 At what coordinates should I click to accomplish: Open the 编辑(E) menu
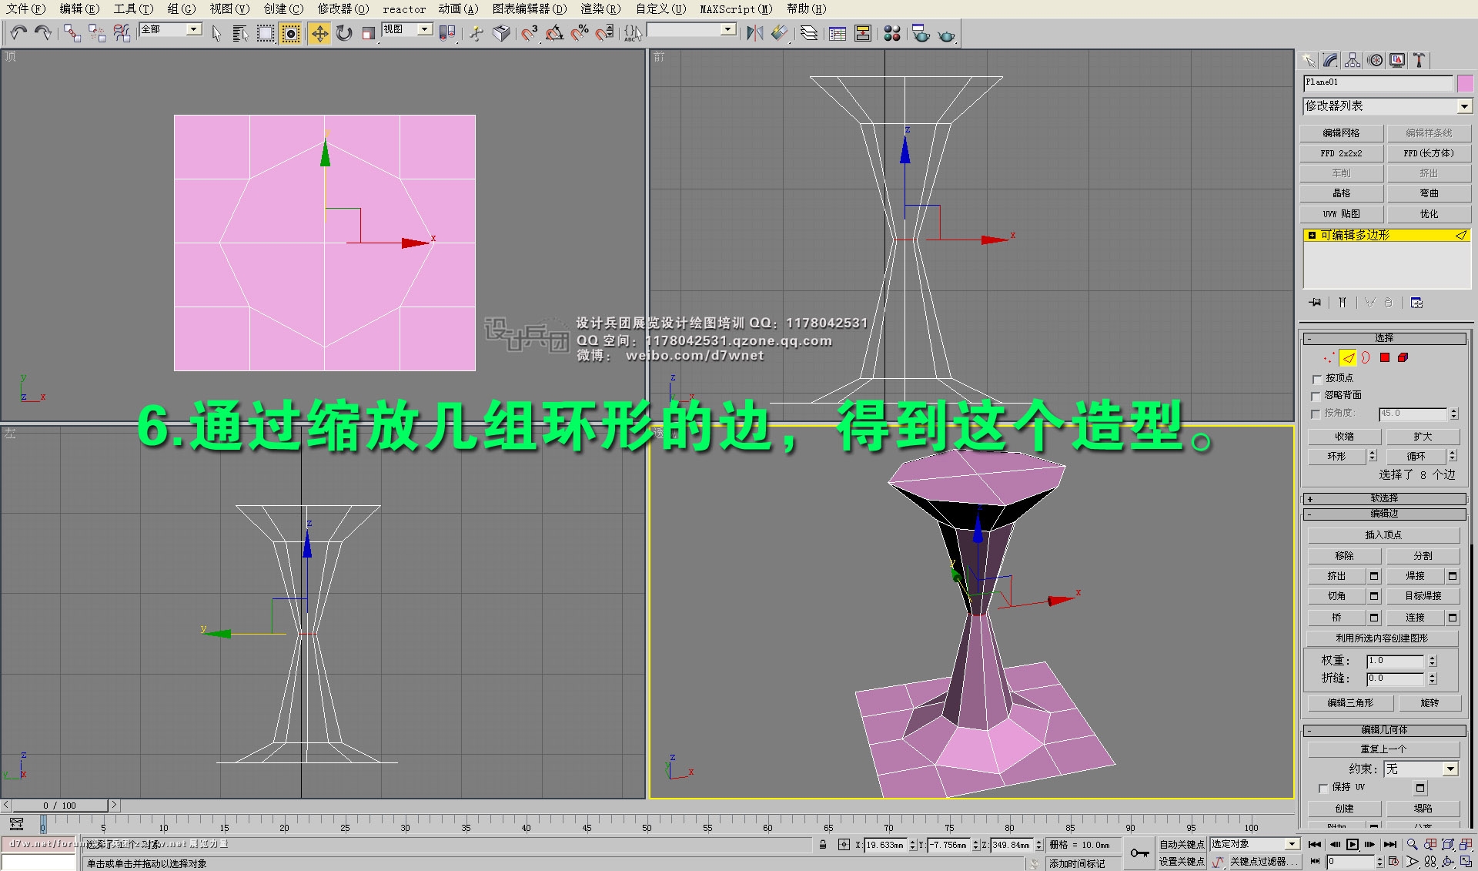[79, 9]
